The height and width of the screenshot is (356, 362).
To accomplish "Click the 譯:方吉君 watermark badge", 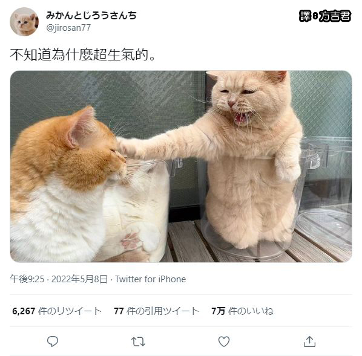I will click(325, 16).
